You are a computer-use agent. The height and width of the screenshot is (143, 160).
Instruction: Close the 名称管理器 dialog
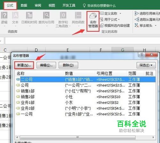(x=152, y=54)
